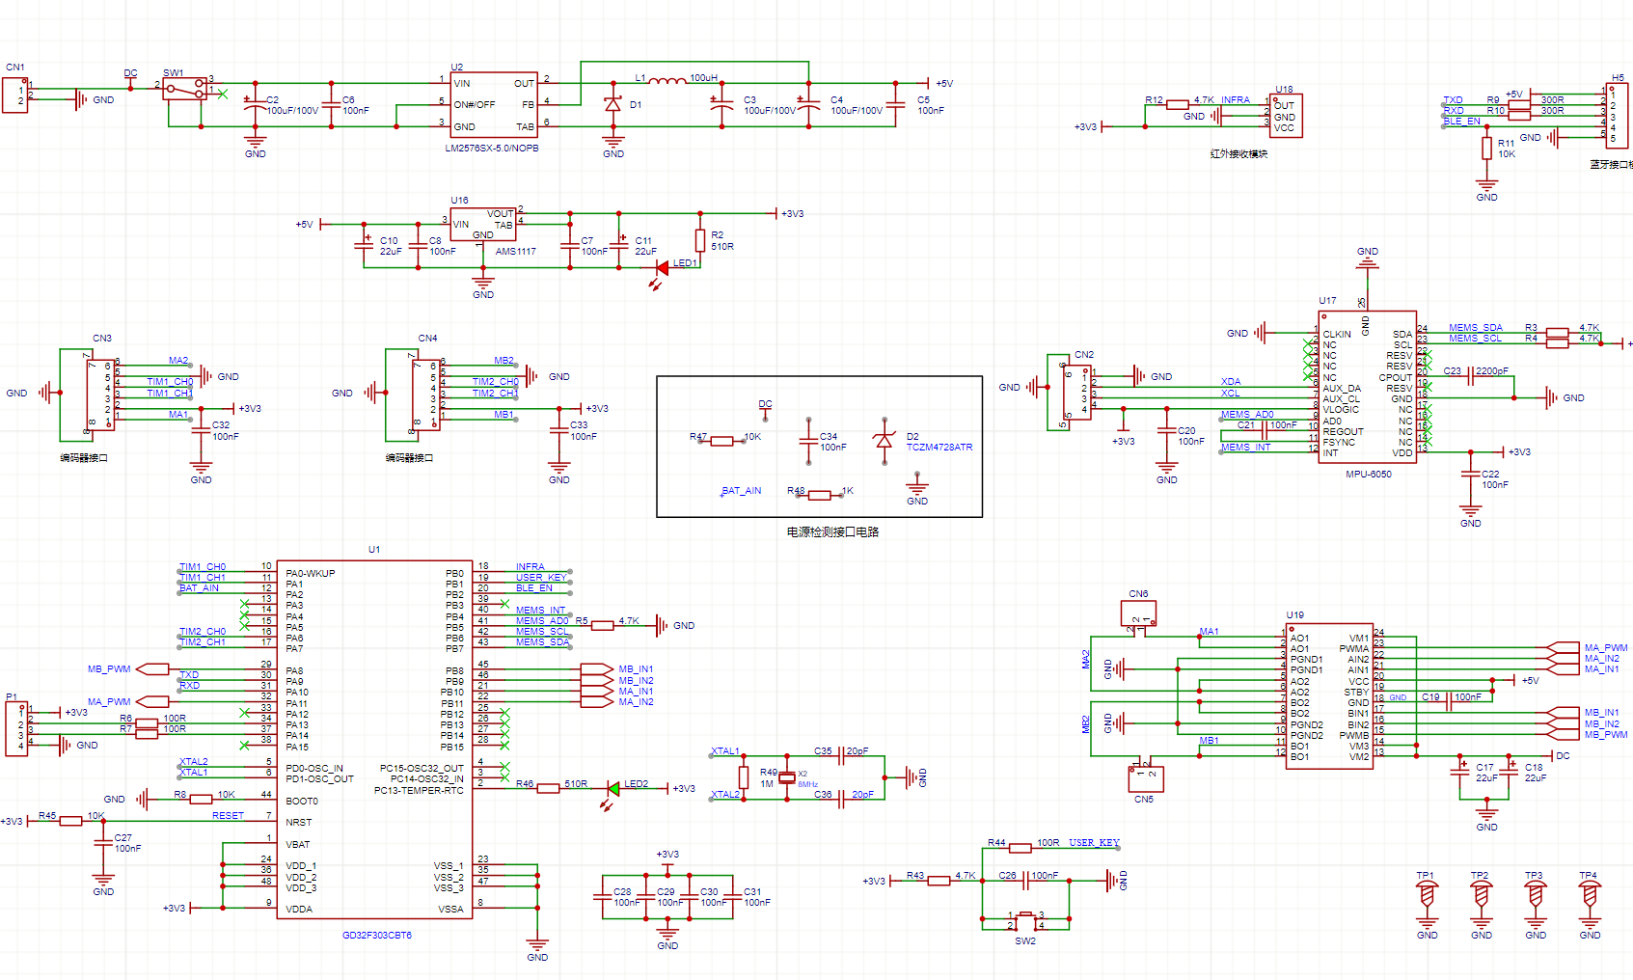Pick the L1 inductor coil symbol
This screenshot has height=980, width=1633.
pyautogui.click(x=667, y=80)
